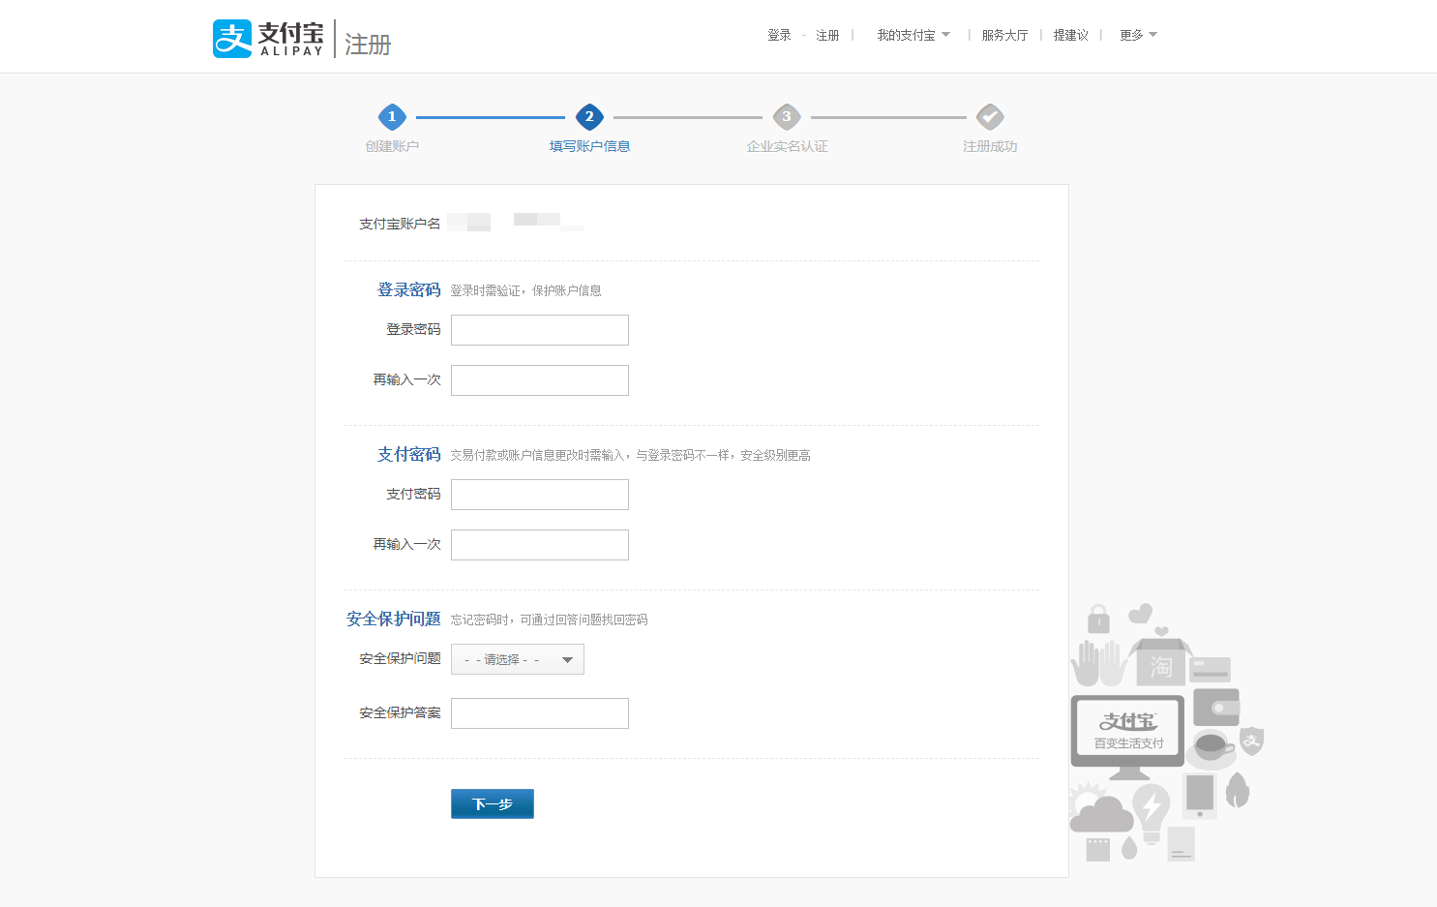Screen dimensions: 1437x907
Task: Click the 安全保护答案 input field
Action: [x=540, y=713]
